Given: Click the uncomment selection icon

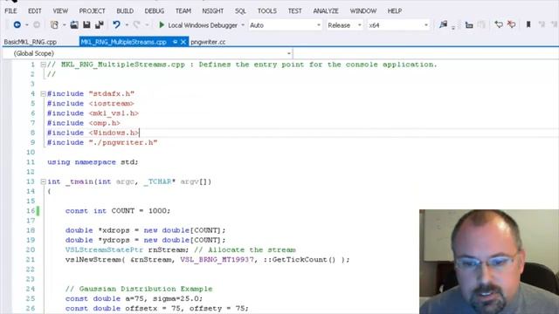Looking at the screenshot, I should [x=512, y=24].
